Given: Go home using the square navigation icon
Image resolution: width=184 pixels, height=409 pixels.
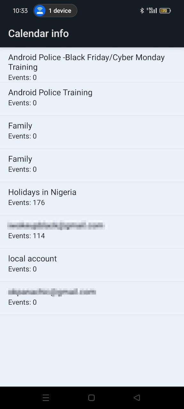Looking at the screenshot, I should 91,397.
